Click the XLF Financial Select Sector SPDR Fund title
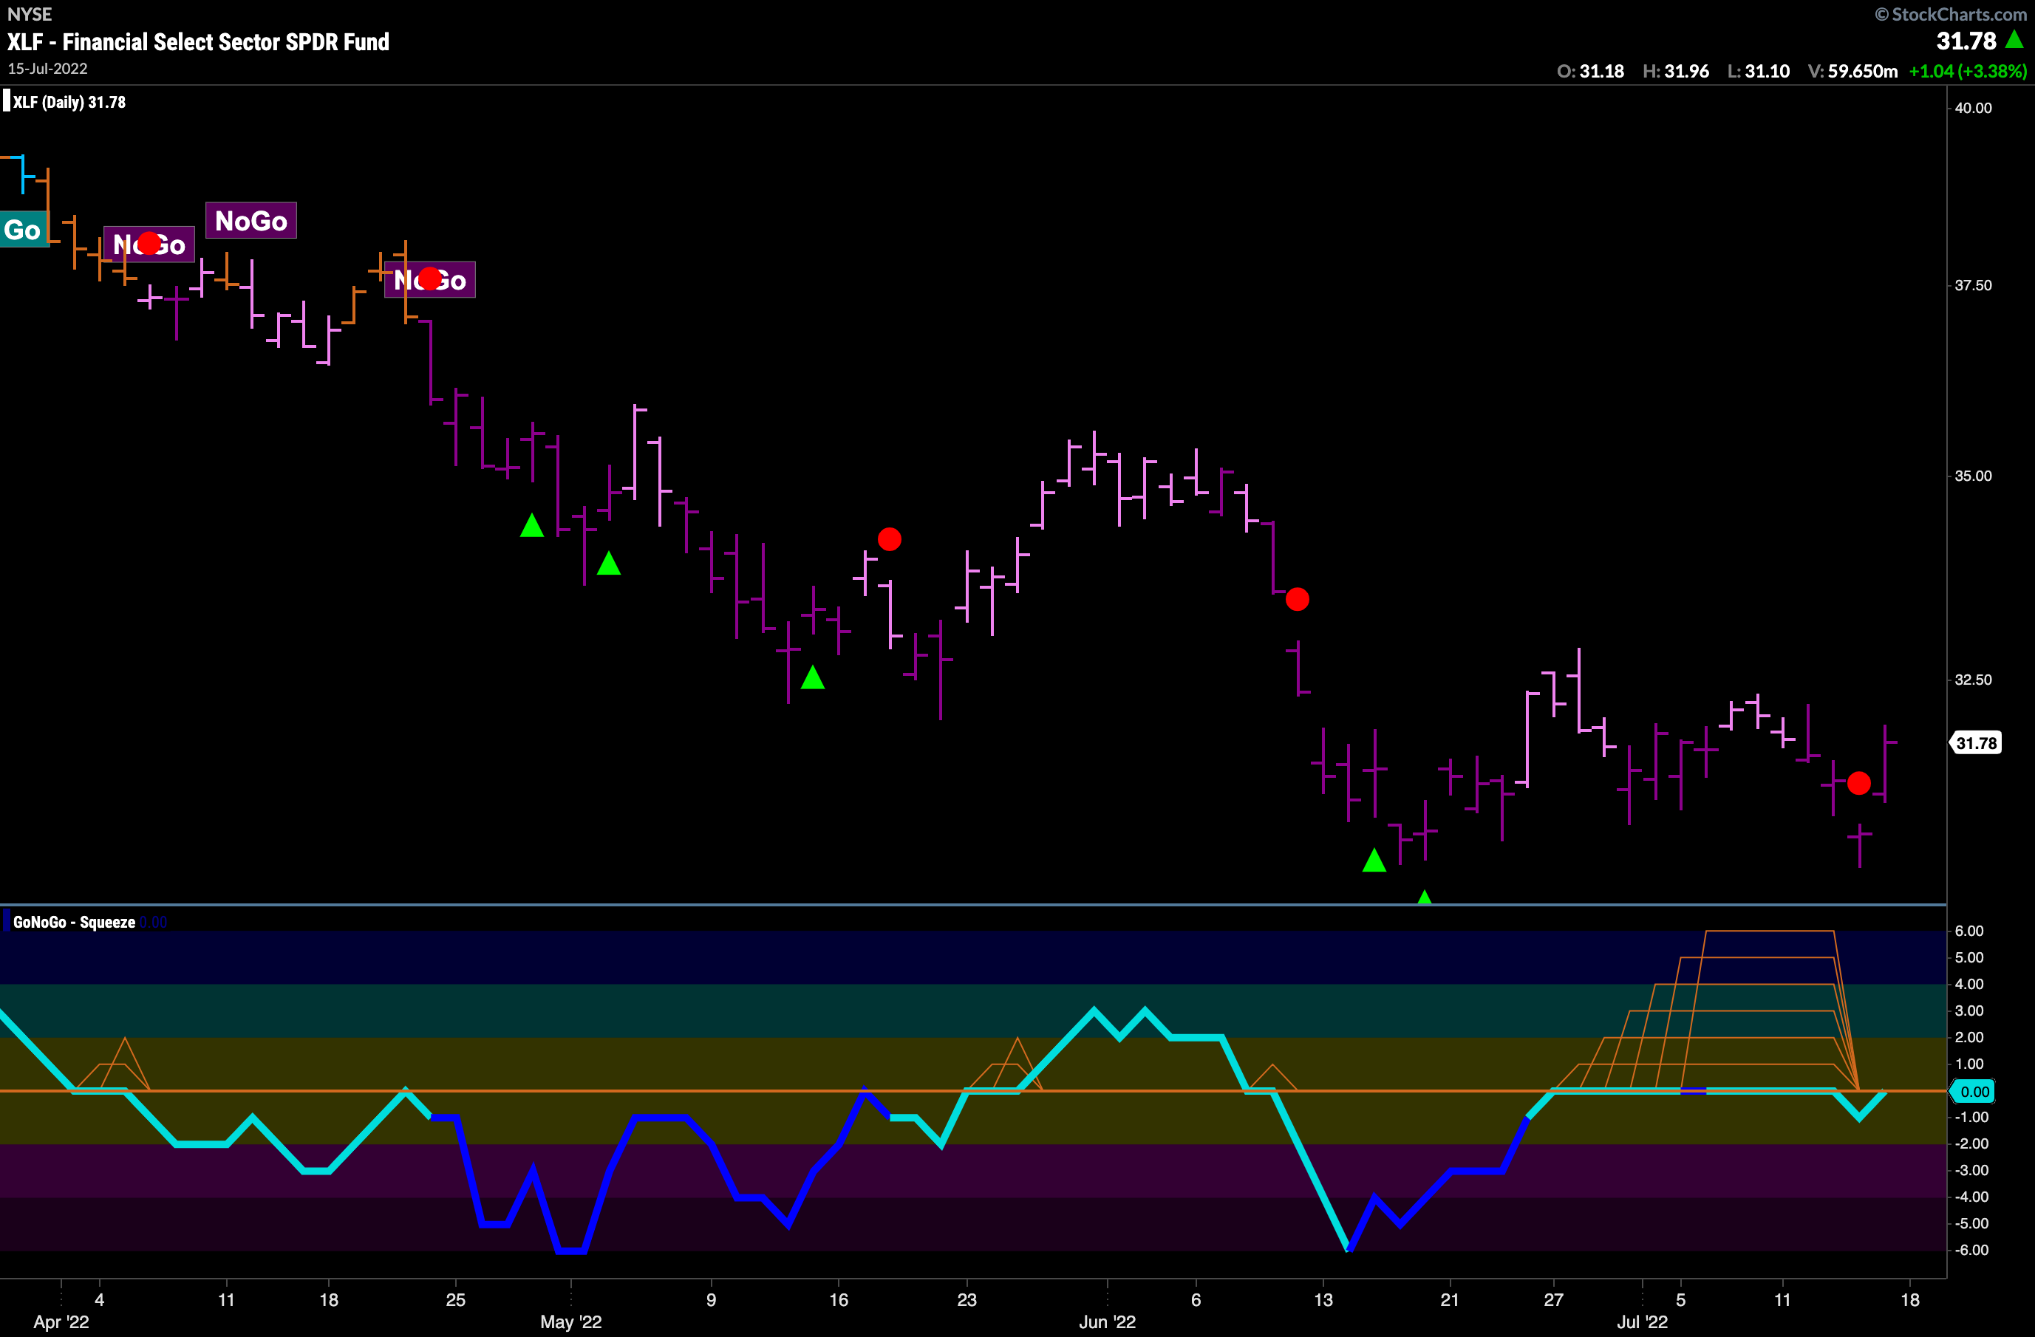The image size is (2035, 1337). tap(198, 42)
